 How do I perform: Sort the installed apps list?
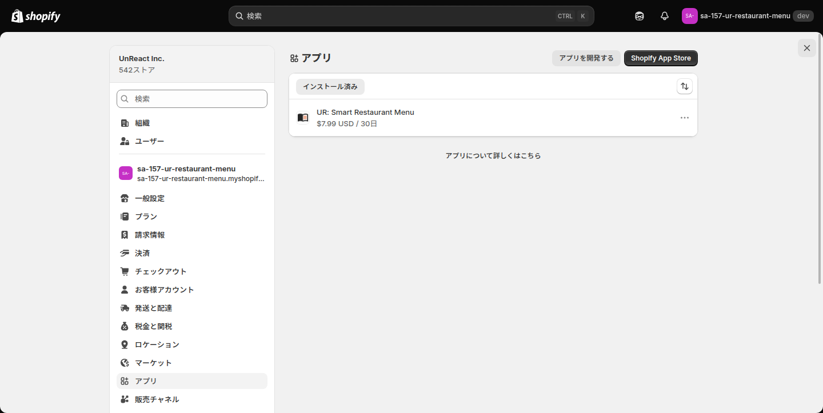(x=685, y=86)
